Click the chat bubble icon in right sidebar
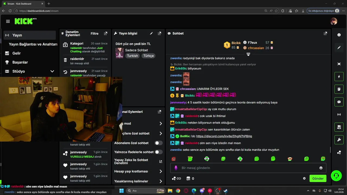The image size is (347, 195). pyautogui.click(x=339, y=102)
